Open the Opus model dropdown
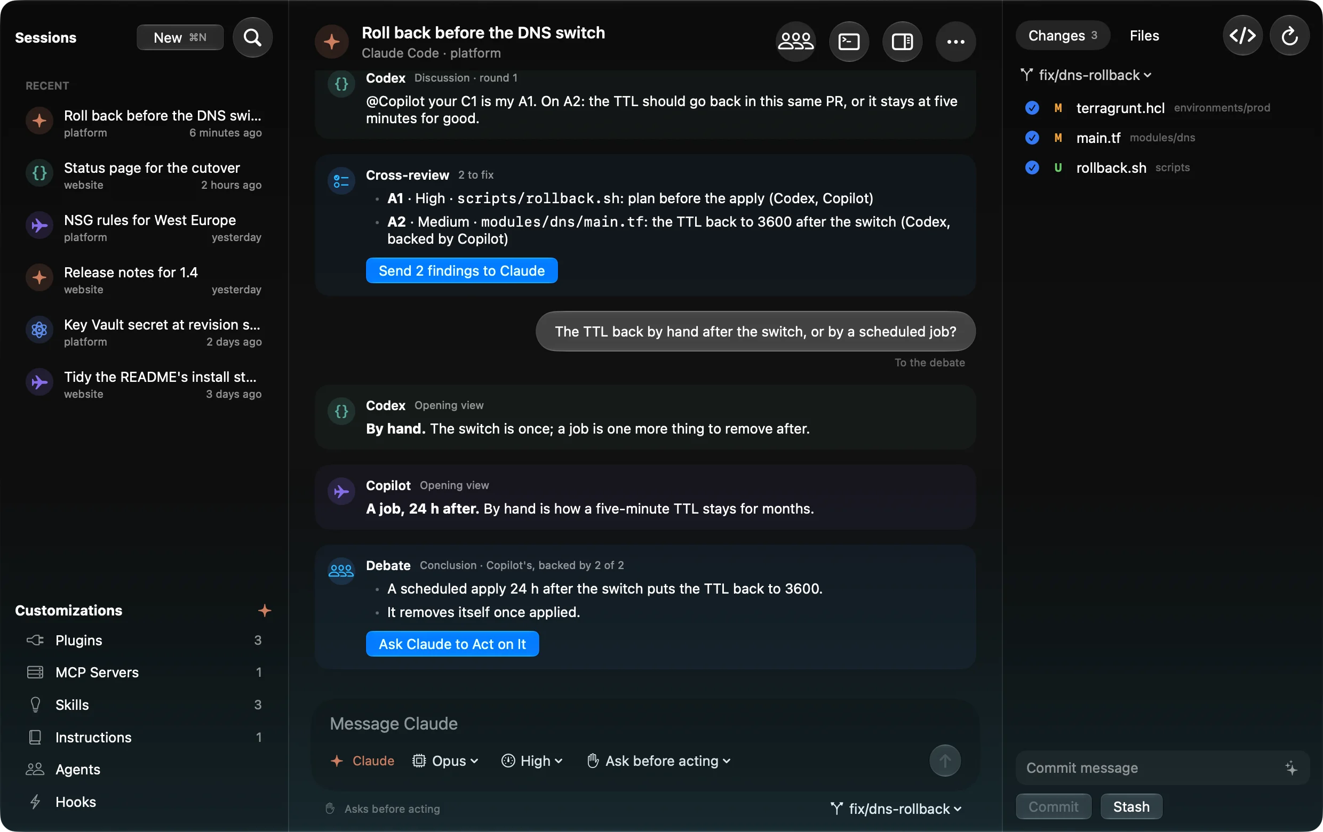The height and width of the screenshot is (832, 1323). coord(445,761)
